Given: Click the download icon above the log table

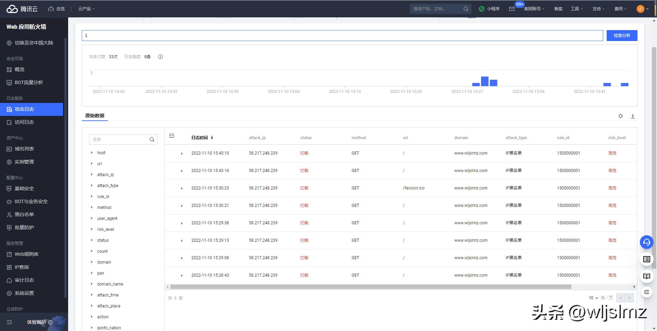Looking at the screenshot, I should (632, 116).
